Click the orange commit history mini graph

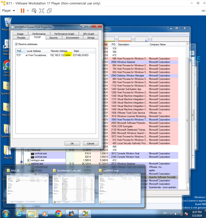click(x=125, y=39)
